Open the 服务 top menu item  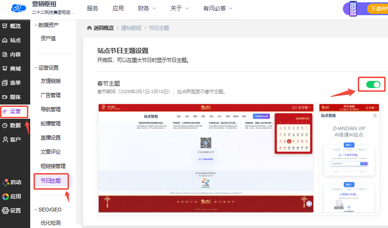[93, 9]
